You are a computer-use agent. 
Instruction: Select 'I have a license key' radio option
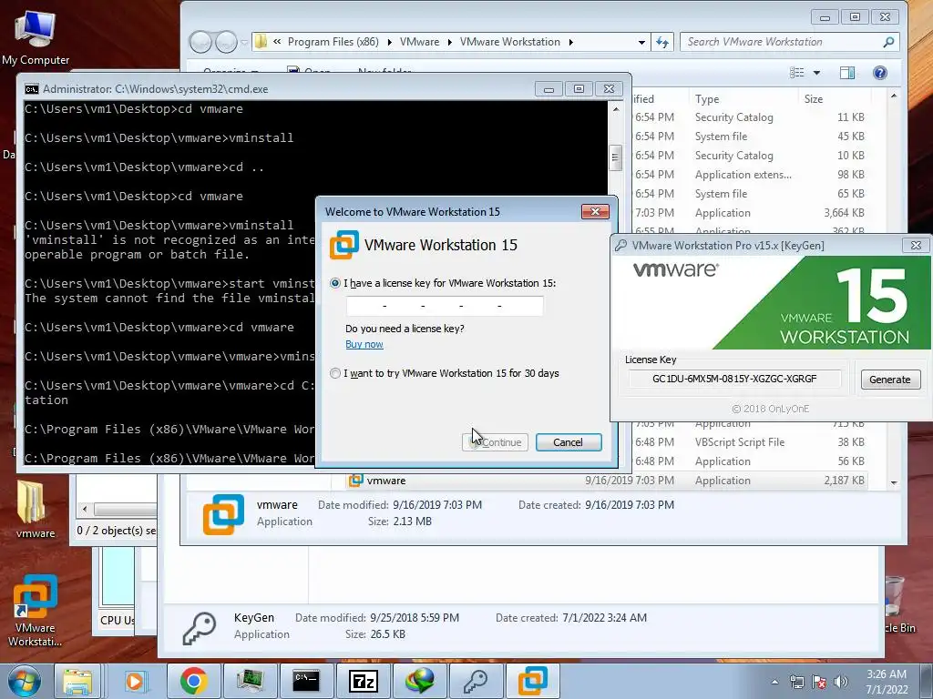tap(335, 283)
